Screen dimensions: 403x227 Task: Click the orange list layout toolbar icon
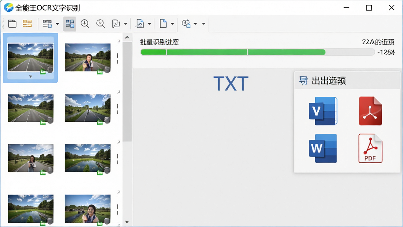[x=27, y=24]
